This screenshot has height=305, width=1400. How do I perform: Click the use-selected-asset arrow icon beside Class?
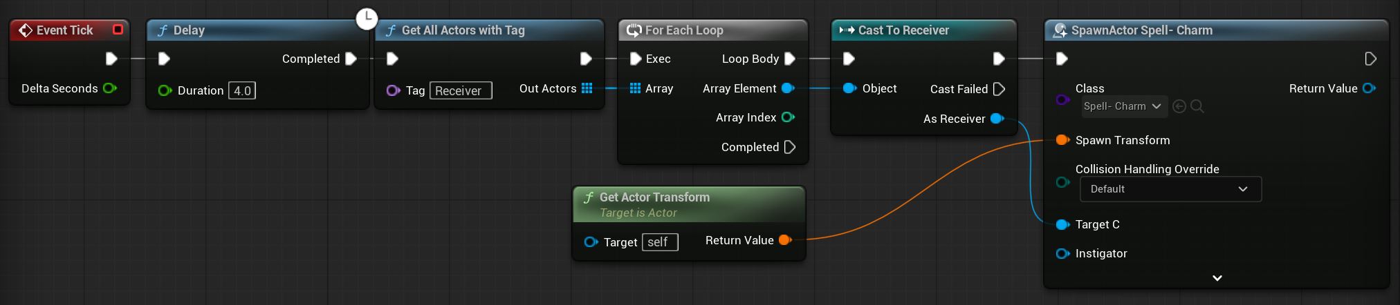coord(1180,106)
